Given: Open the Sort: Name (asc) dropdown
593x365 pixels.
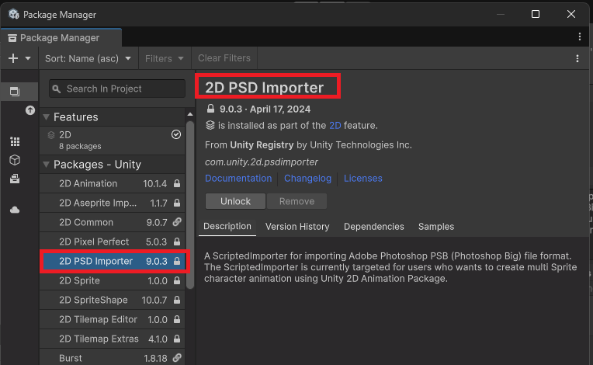Looking at the screenshot, I should pos(88,58).
